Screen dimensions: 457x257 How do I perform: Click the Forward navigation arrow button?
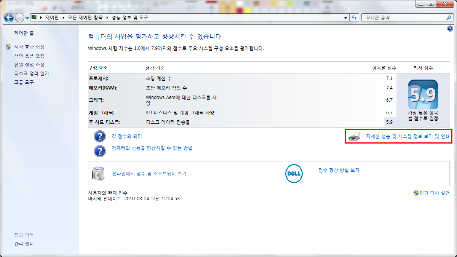19,18
